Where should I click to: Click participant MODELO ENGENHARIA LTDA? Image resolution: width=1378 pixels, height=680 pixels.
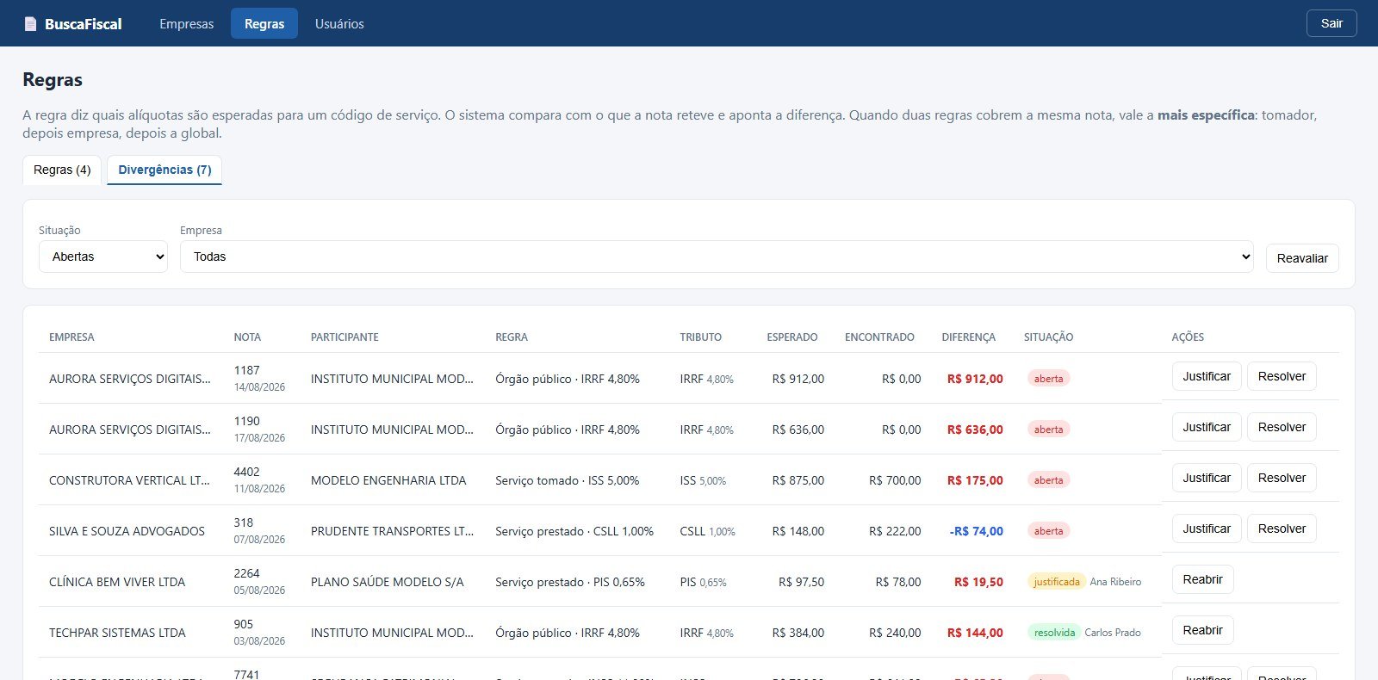(x=388, y=480)
